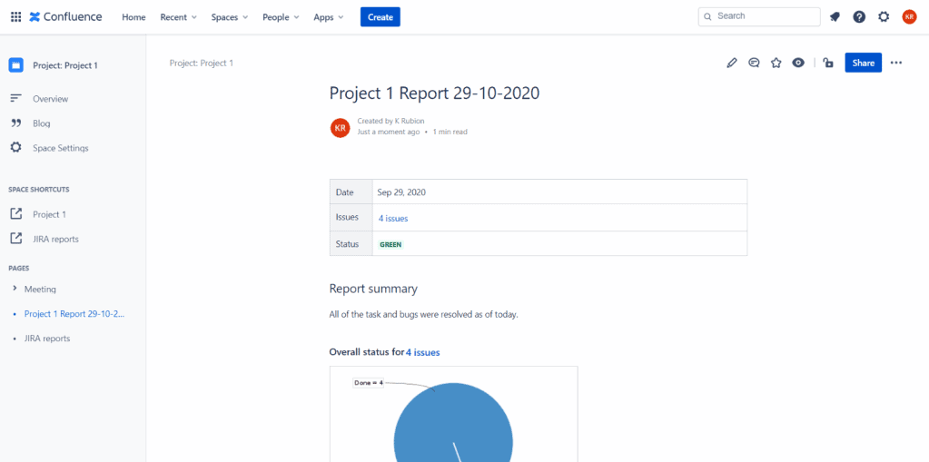
Task: Click the pencil edit page icon
Action: (x=732, y=63)
